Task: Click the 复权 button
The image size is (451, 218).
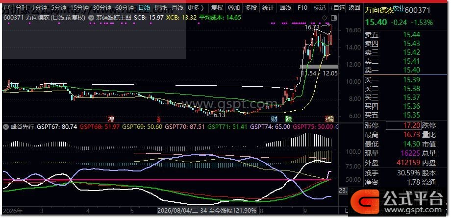Action: pos(217,8)
